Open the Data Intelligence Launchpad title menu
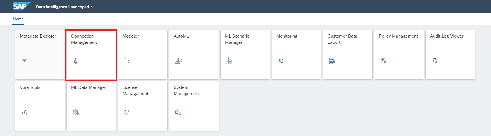Image resolution: width=491 pixels, height=136 pixels. pos(62,7)
